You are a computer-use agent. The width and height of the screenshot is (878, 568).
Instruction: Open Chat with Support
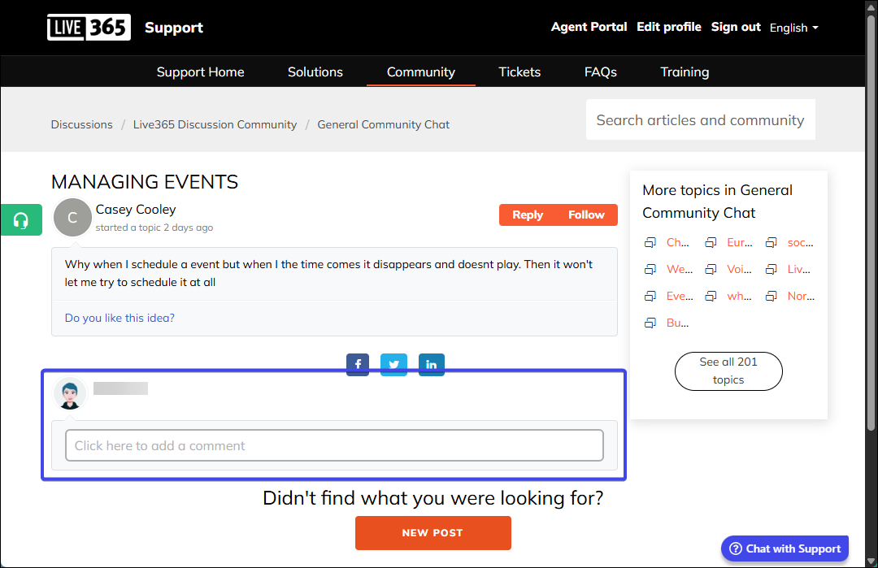point(785,548)
